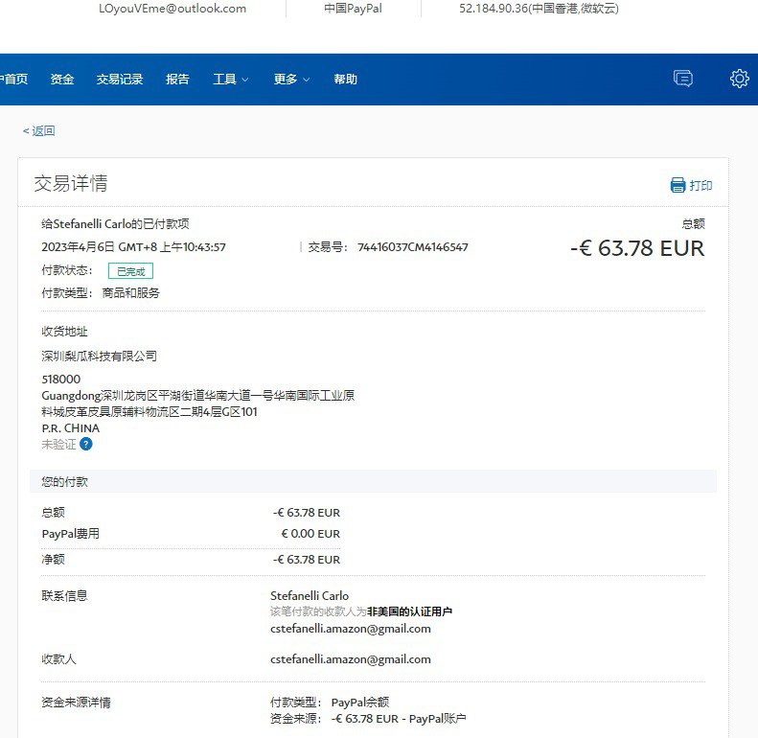
Task: Expand the 更多 dropdown menu
Action: pos(291,80)
